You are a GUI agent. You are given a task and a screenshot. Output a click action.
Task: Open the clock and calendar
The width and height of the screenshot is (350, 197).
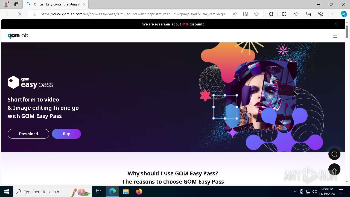(x=327, y=192)
